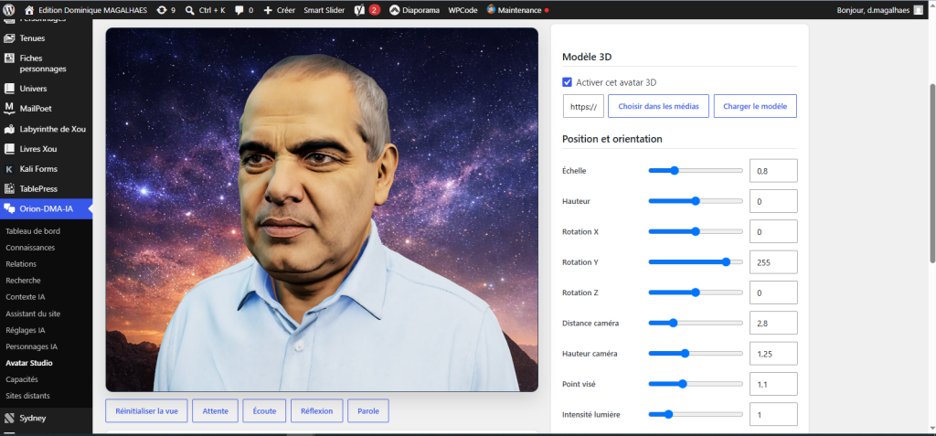Click the Hauteur caméra slider
The width and height of the screenshot is (936, 436).
point(696,354)
